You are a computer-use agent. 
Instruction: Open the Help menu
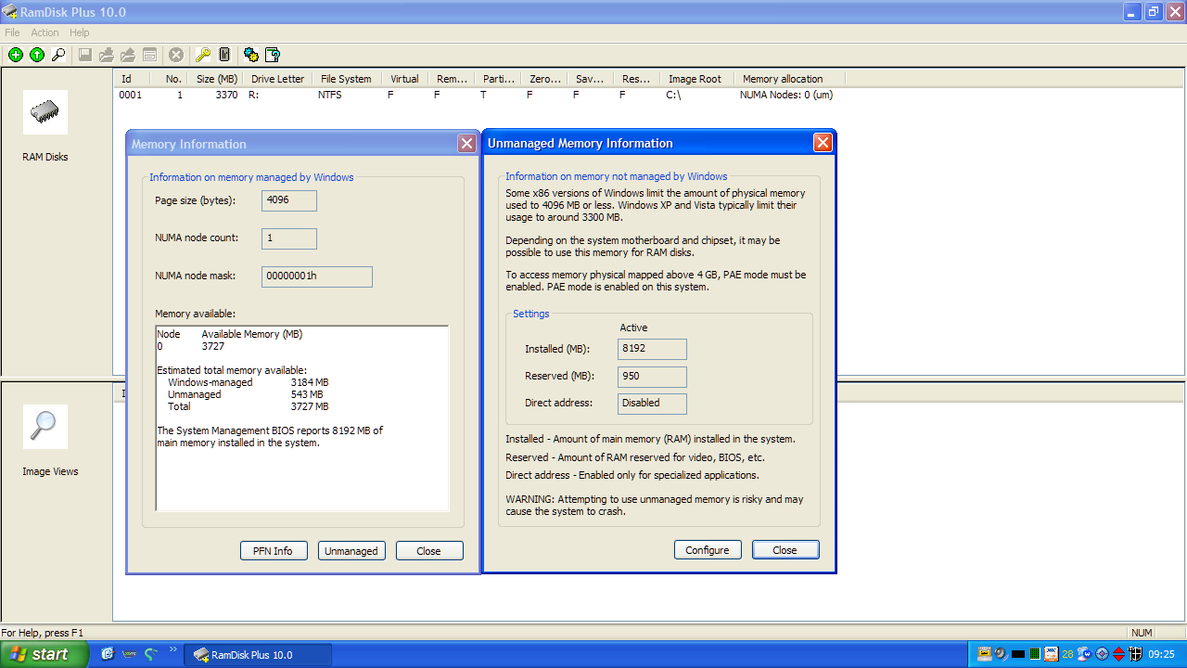pos(80,32)
